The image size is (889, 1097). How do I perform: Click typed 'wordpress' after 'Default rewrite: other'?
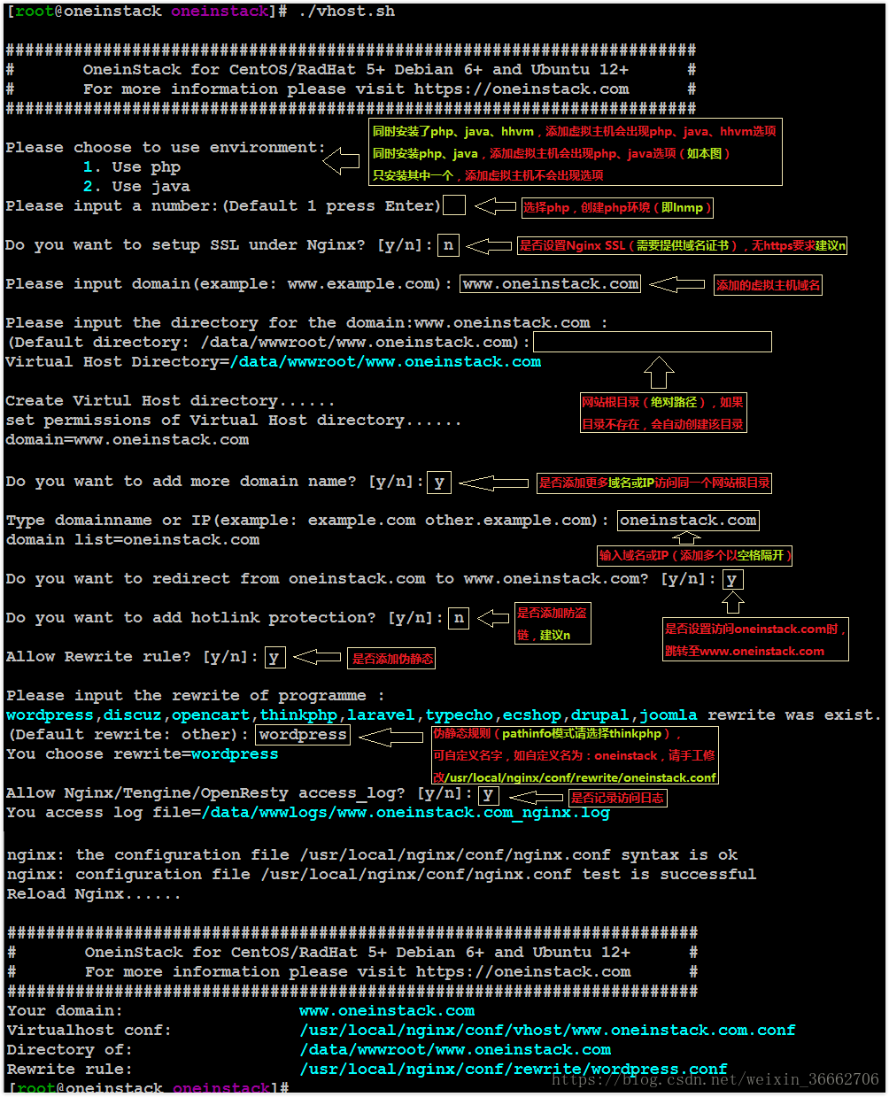tap(303, 735)
